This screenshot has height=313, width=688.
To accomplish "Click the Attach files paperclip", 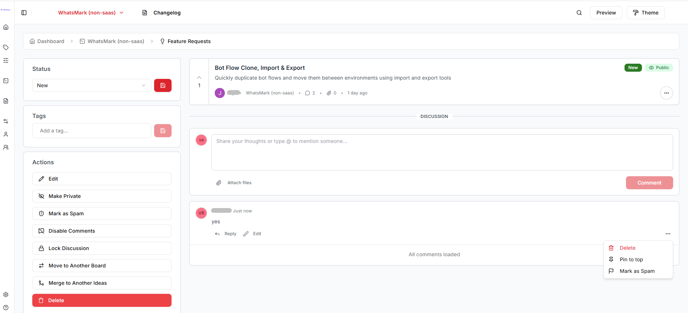I will pyautogui.click(x=219, y=183).
